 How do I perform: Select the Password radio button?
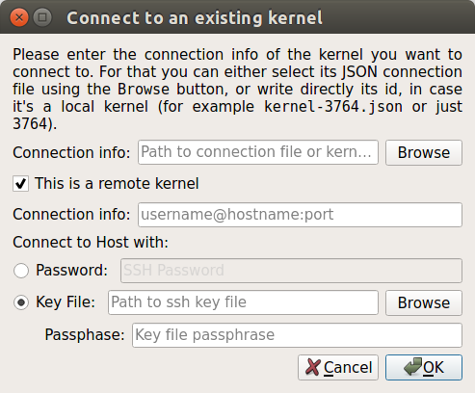[21, 271]
